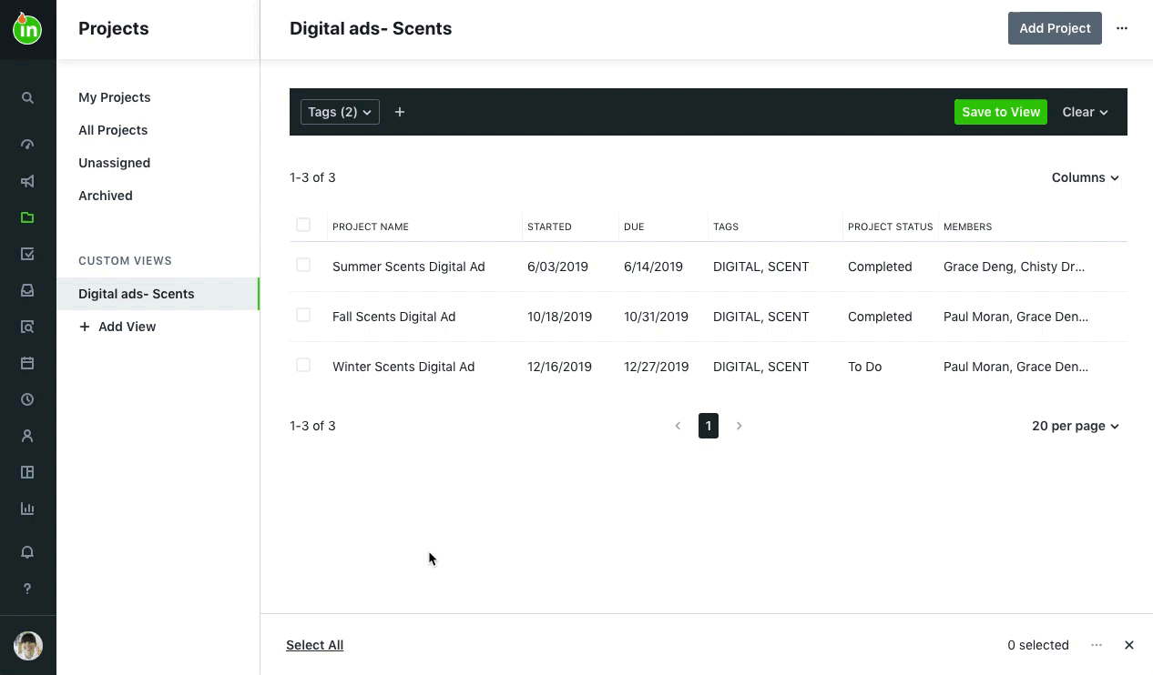Select the green Projects folder icon
The image size is (1153, 675).
pos(27,217)
